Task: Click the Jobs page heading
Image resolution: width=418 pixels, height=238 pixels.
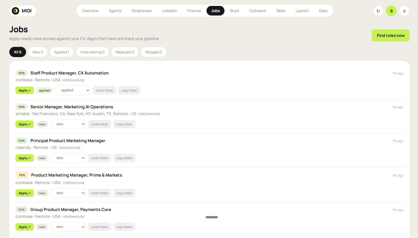Action: [19, 29]
